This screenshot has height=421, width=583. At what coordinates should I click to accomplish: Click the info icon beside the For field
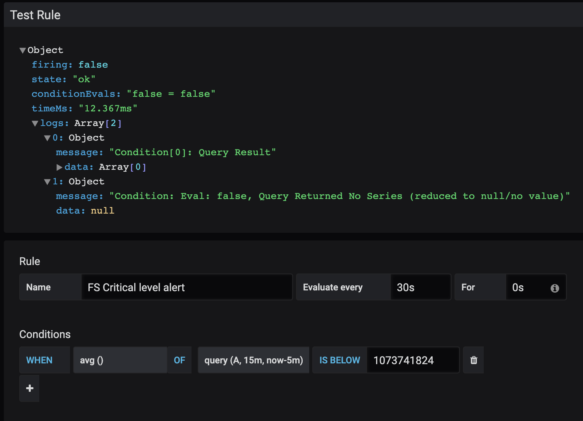click(554, 287)
